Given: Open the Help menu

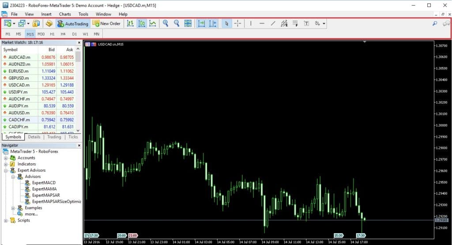Looking at the screenshot, I should [x=123, y=14].
